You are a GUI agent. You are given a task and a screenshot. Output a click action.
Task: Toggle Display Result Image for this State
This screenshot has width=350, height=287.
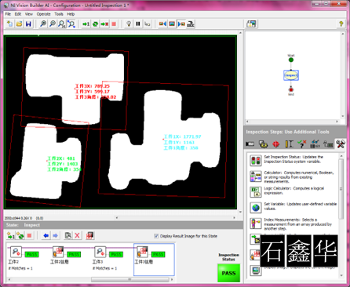[x=156, y=236]
